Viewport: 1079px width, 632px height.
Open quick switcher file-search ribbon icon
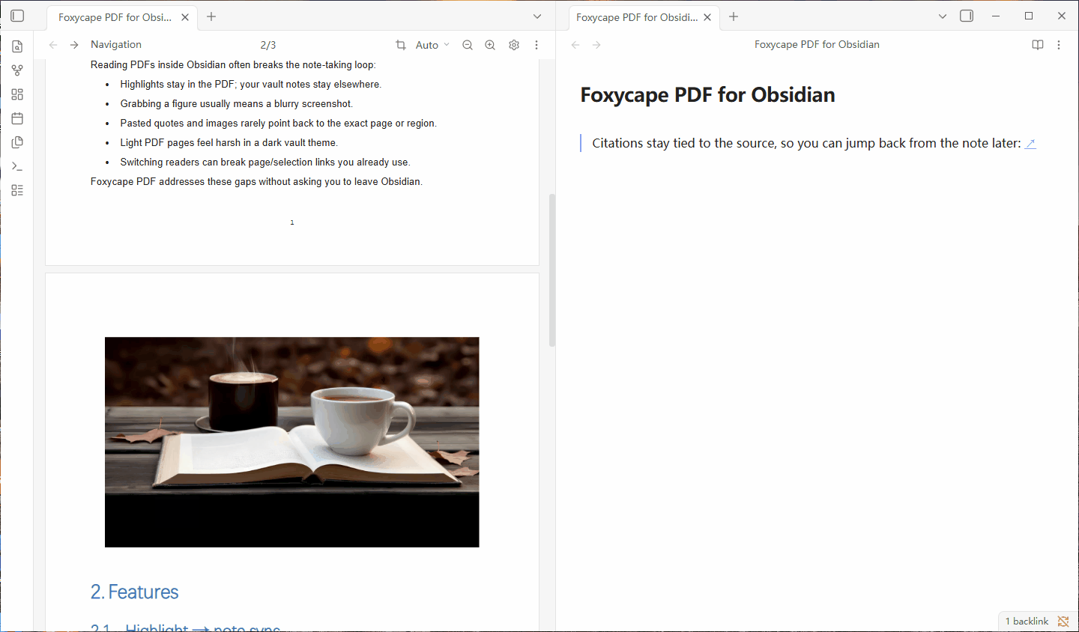coord(17,46)
